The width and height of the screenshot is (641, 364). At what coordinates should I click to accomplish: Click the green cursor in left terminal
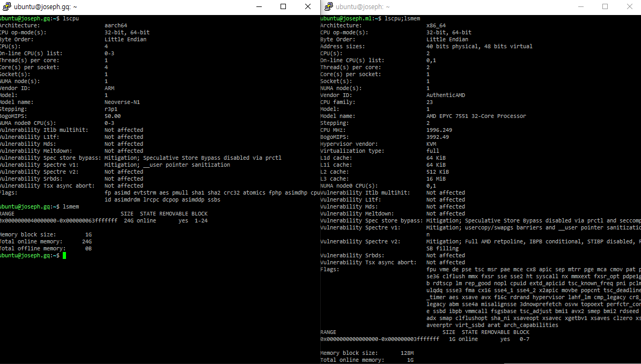point(64,255)
